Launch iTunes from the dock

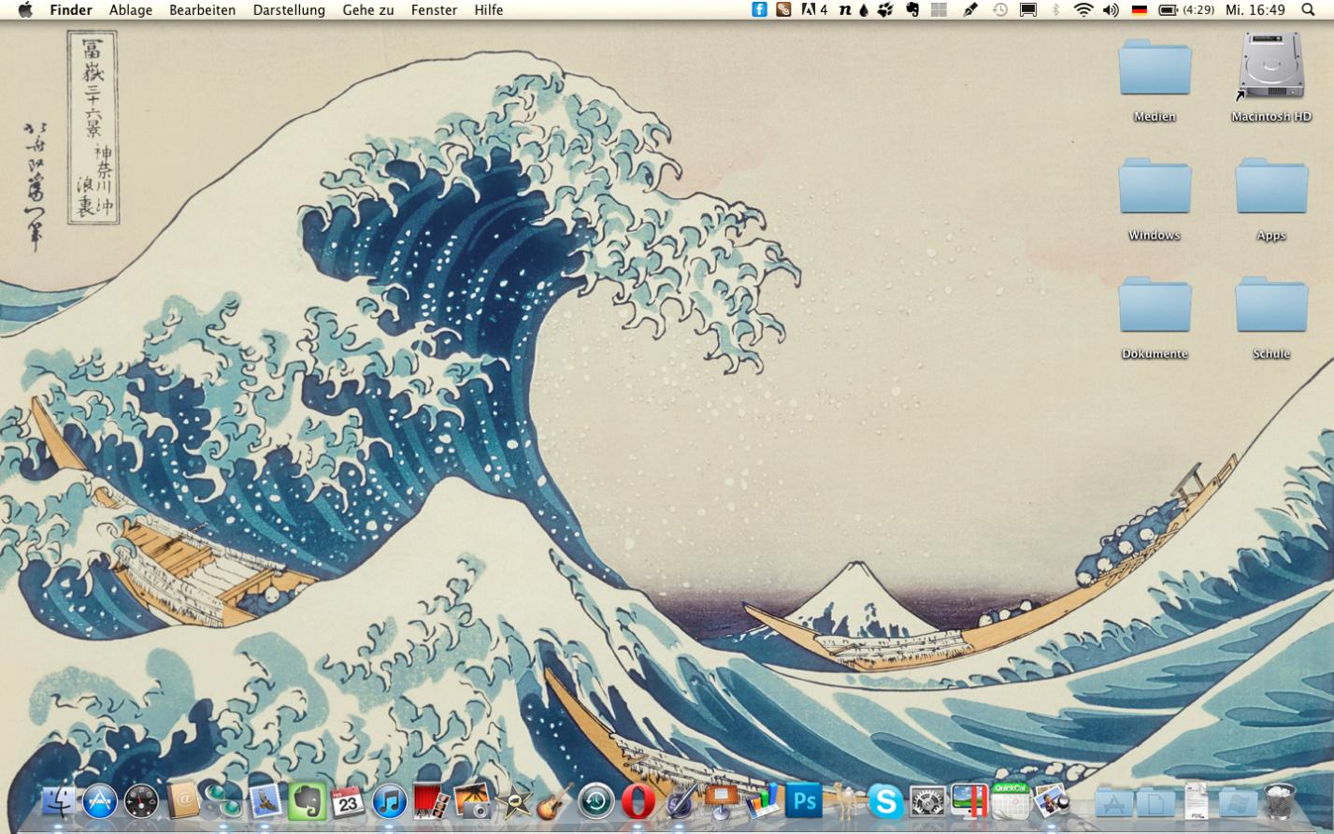pos(389,802)
